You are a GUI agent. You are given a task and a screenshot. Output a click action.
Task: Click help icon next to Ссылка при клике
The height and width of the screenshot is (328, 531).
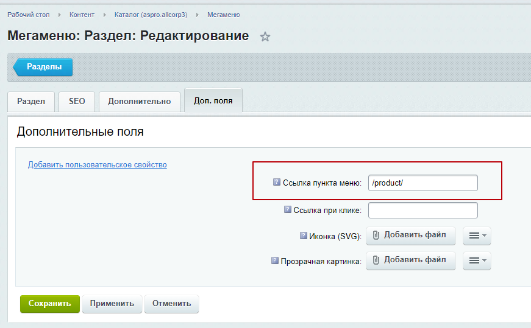click(288, 209)
